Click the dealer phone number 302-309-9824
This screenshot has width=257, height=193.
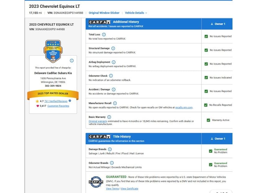pyautogui.click(x=53, y=86)
